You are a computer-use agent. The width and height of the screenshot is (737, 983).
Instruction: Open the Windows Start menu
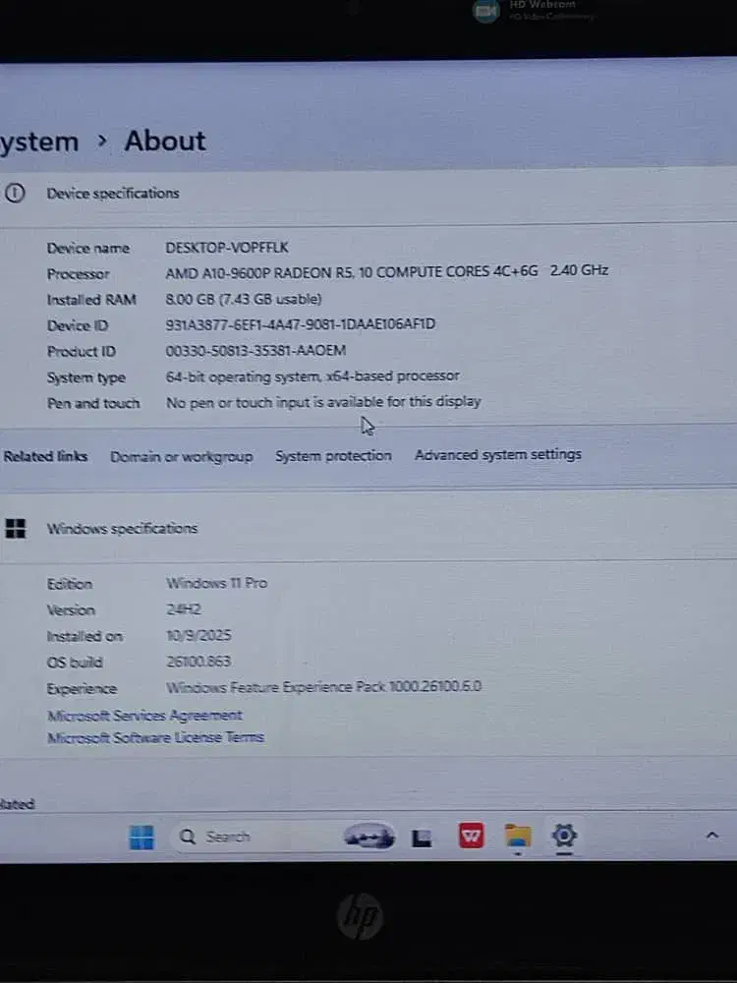(x=142, y=837)
